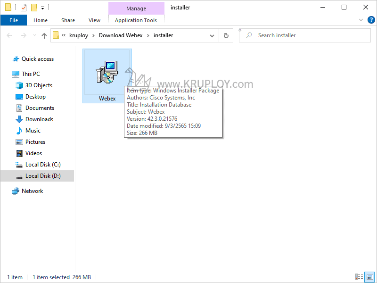This screenshot has width=377, height=283.
Task: Switch to the Share ribbon tab
Action: click(x=68, y=20)
